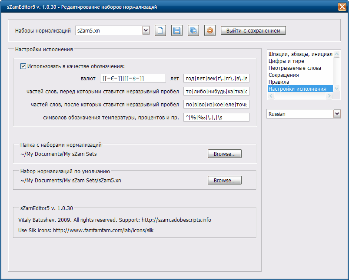Choose 'Правила' list entry
Image resolution: width=349 pixels, height=280 pixels.
tap(300, 82)
